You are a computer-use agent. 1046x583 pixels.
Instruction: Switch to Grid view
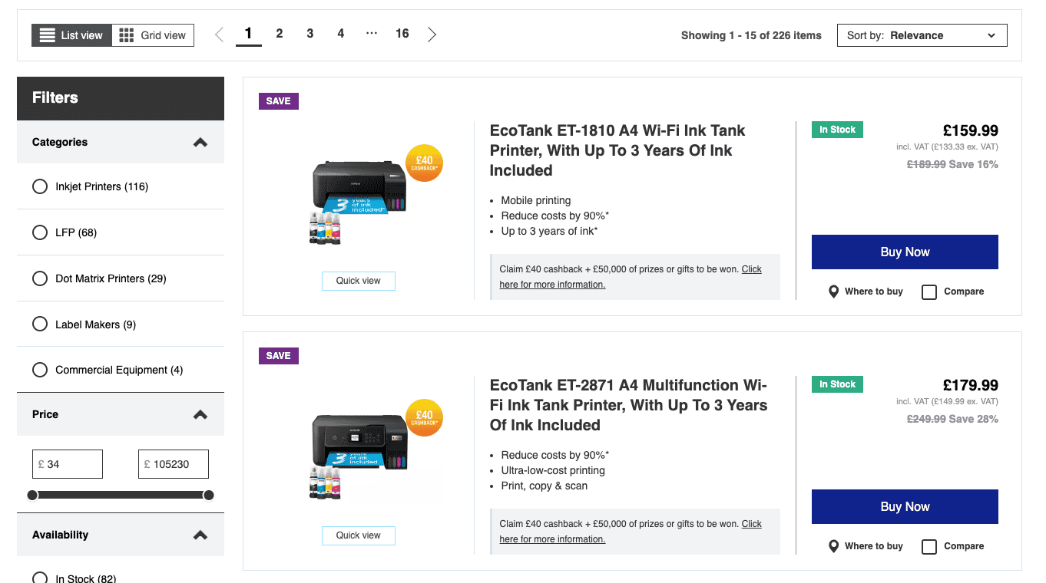tap(153, 35)
